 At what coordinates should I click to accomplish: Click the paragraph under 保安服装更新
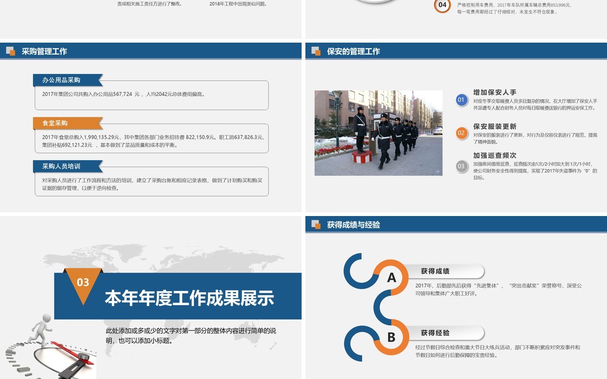coord(535,138)
